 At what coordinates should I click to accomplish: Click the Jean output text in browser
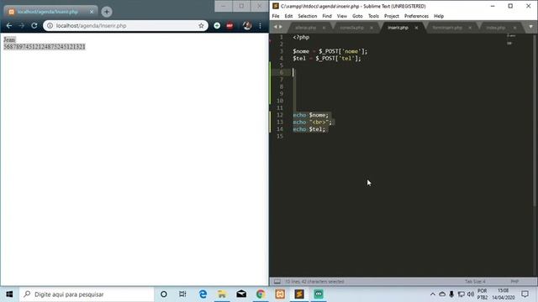9,39
